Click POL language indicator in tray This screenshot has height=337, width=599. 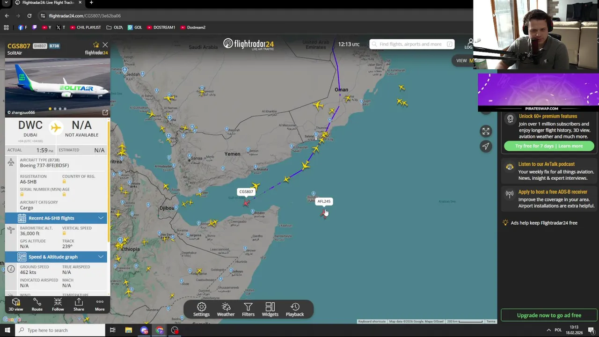[x=559, y=330]
